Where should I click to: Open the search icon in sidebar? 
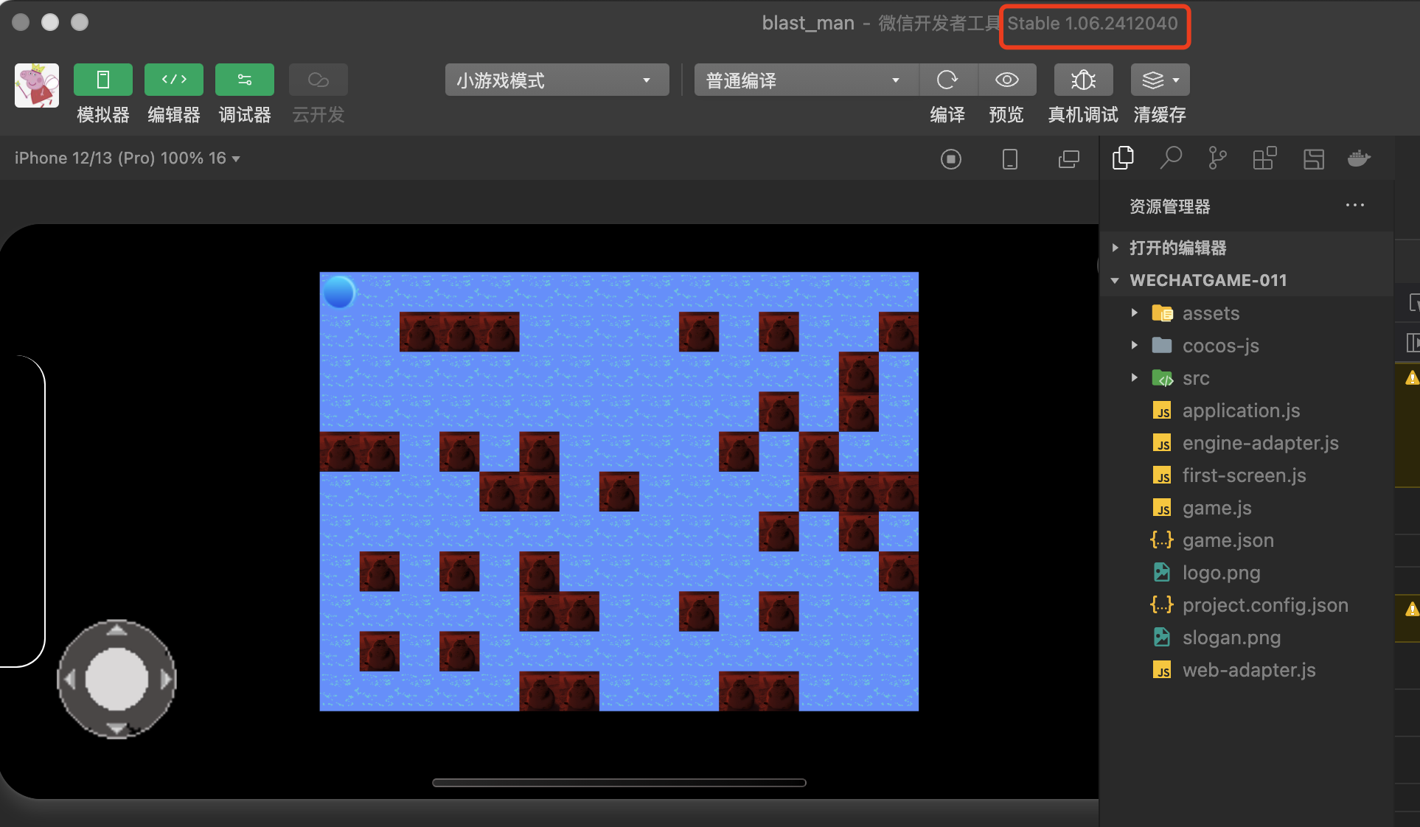[1170, 158]
